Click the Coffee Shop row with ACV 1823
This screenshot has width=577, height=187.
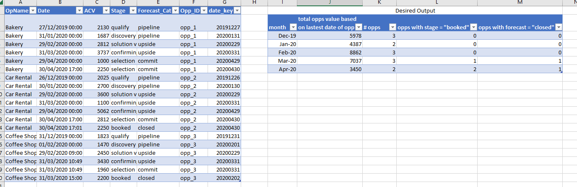tap(122, 136)
